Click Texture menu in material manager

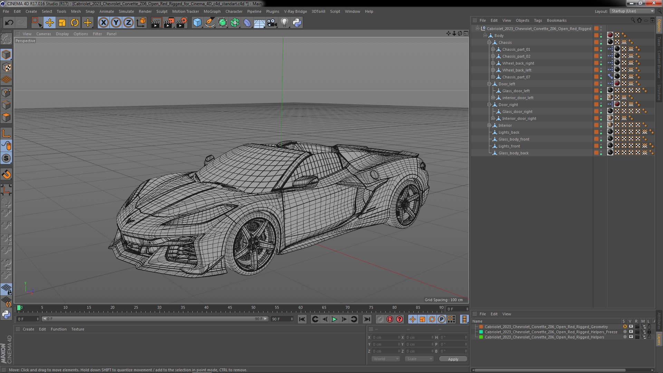pos(78,329)
